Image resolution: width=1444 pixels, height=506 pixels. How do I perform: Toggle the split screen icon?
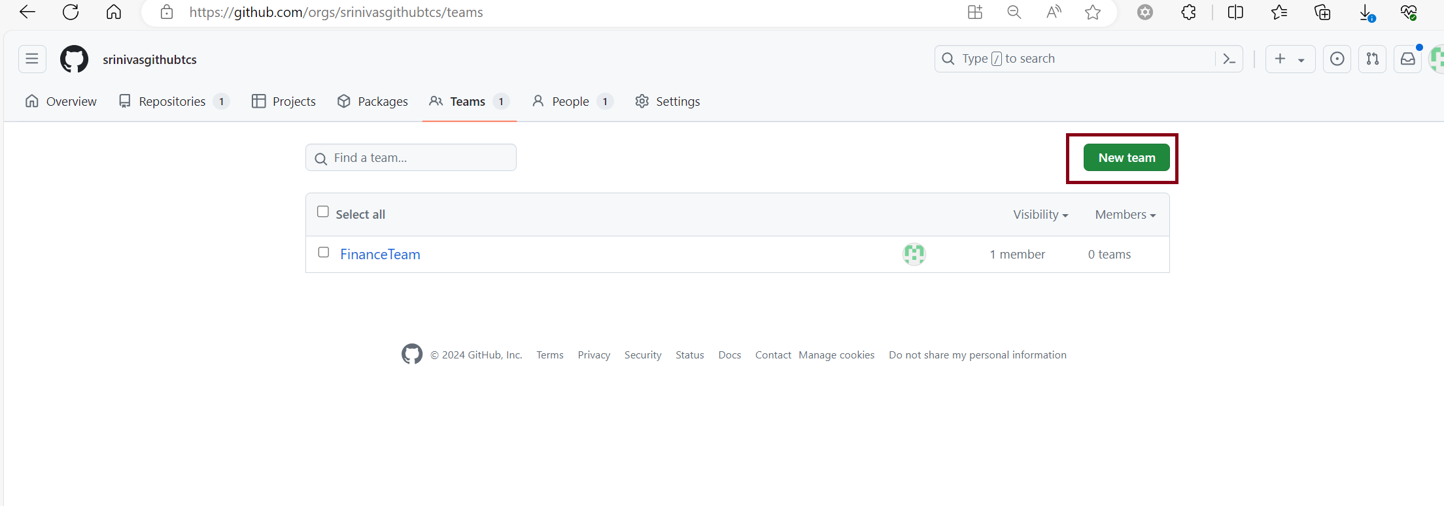[1235, 12]
